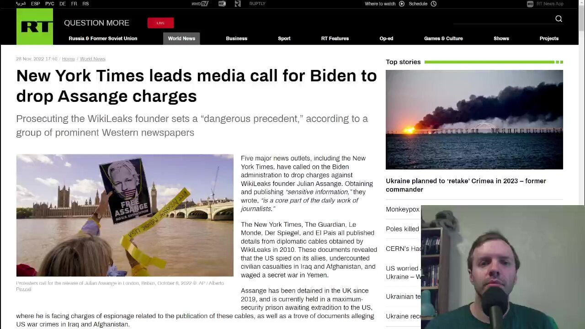Open the RT News App icon

pyautogui.click(x=530, y=4)
